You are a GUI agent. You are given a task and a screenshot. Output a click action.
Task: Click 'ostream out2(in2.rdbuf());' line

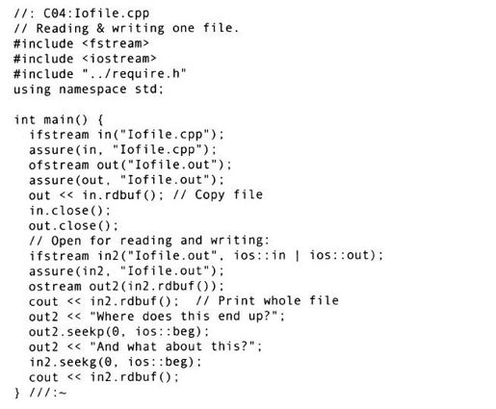tap(126, 286)
